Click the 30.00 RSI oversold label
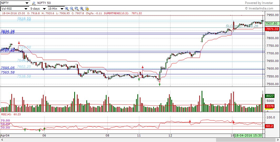 point(5,128)
